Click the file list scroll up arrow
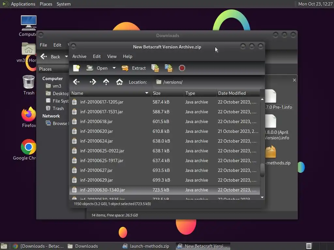 tap(262, 99)
